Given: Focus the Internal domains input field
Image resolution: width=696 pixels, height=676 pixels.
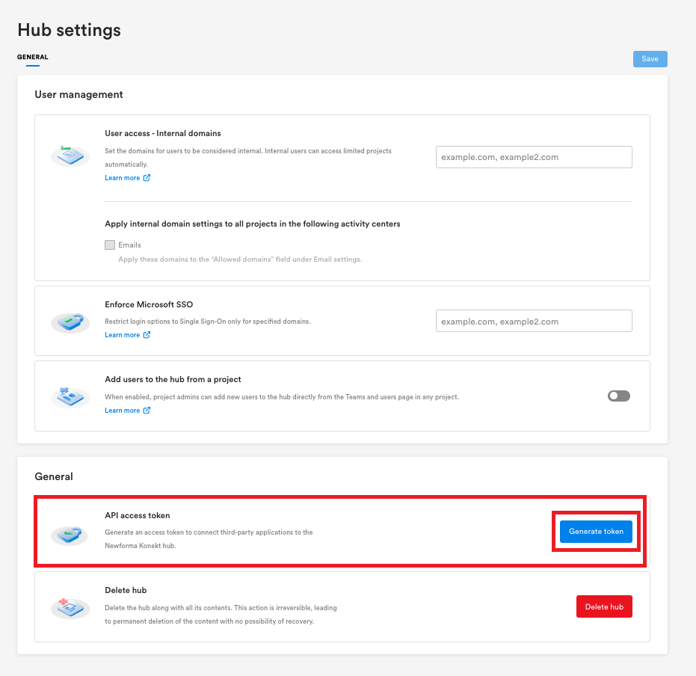Looking at the screenshot, I should (534, 157).
